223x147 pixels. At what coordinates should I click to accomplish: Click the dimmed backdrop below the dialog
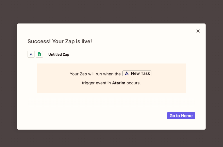click(x=111, y=138)
